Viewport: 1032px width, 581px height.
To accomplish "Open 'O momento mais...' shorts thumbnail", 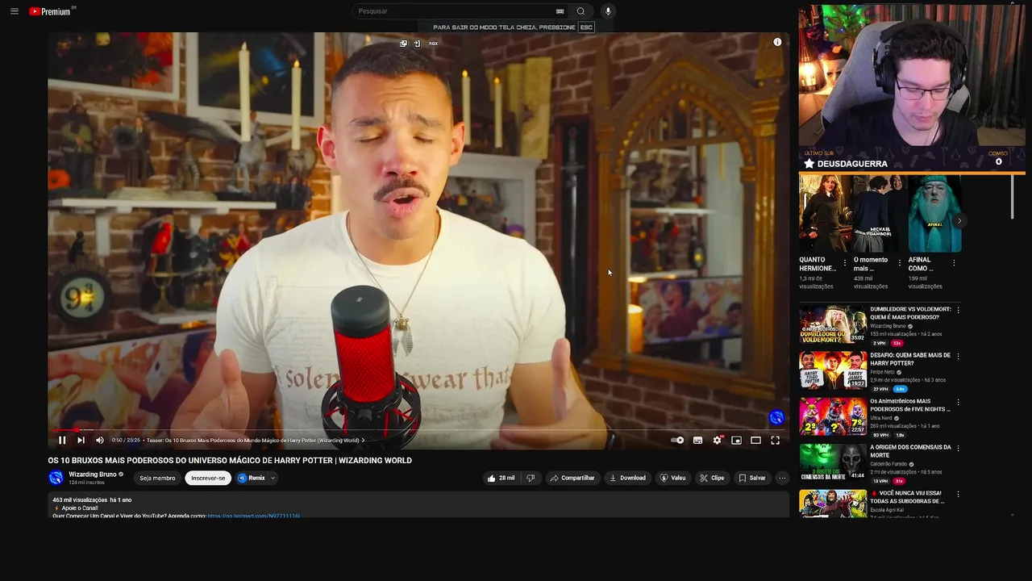I will tap(880, 213).
